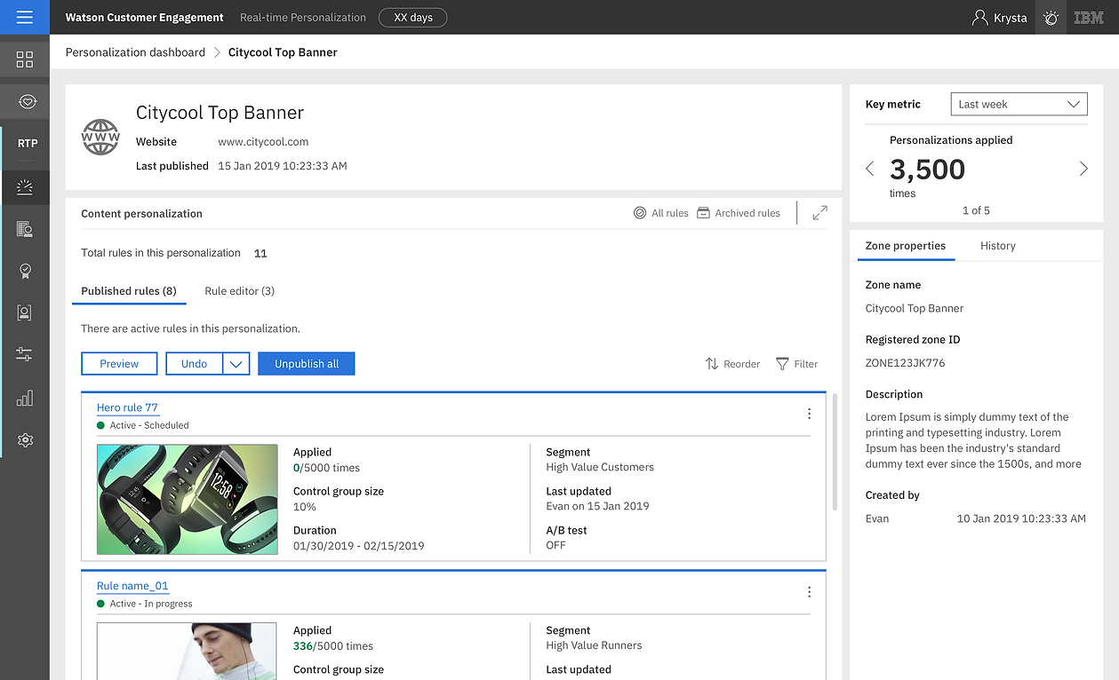Click the Preview button
Screen dimensions: 1119x680
tap(119, 364)
